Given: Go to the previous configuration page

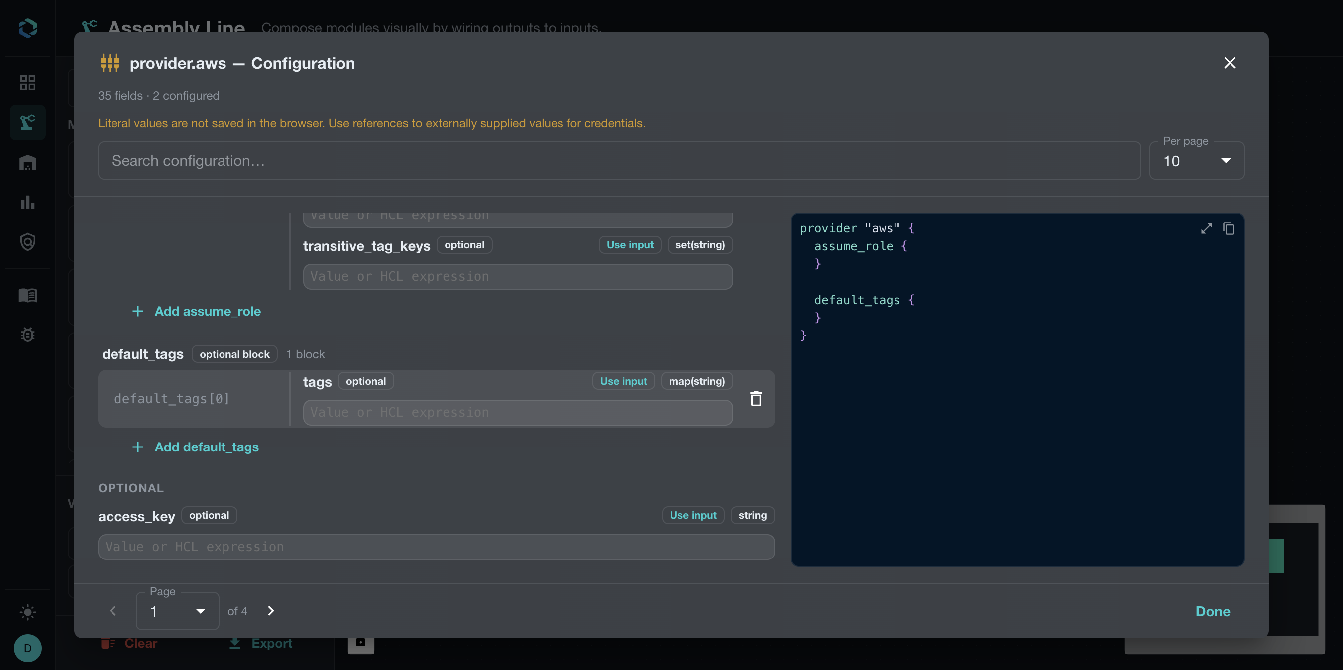Looking at the screenshot, I should (112, 611).
